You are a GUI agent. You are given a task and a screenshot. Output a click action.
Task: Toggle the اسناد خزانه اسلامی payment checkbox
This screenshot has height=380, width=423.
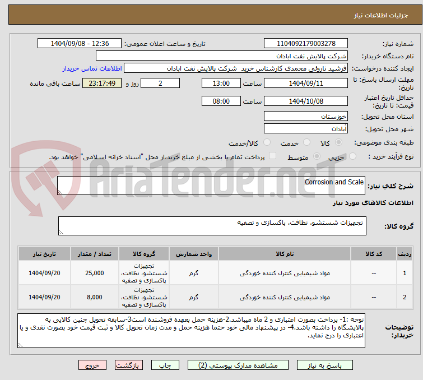pos(273,156)
